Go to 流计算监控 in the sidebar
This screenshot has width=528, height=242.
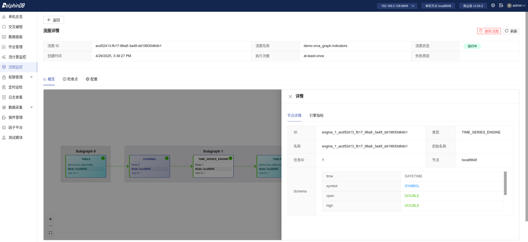click(17, 57)
